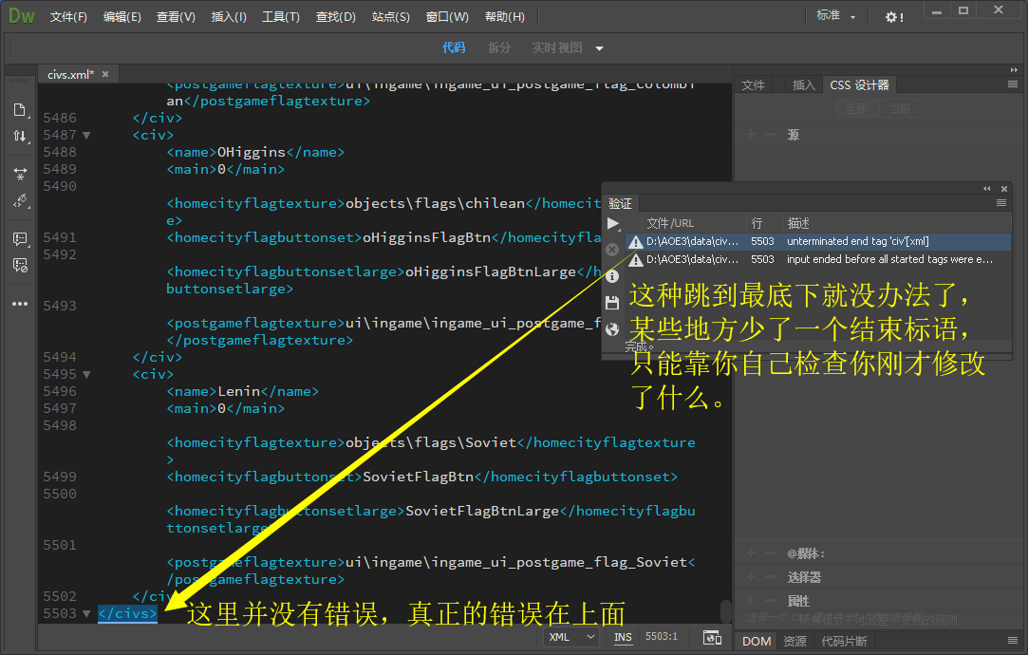The image size is (1028, 655).
Task: Click the plus next to @媒体
Action: coord(751,553)
